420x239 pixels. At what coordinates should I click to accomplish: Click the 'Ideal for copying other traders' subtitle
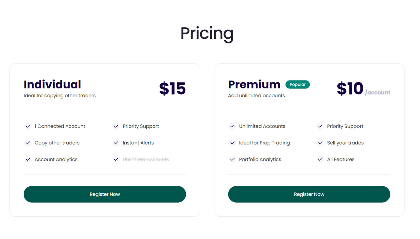(60, 96)
